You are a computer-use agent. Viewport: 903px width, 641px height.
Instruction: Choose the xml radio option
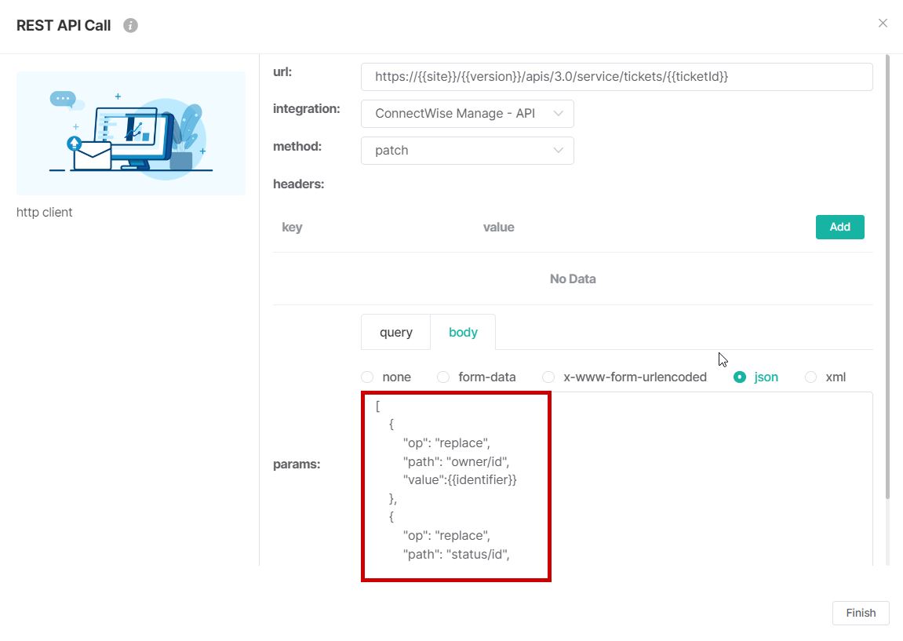[x=810, y=377]
